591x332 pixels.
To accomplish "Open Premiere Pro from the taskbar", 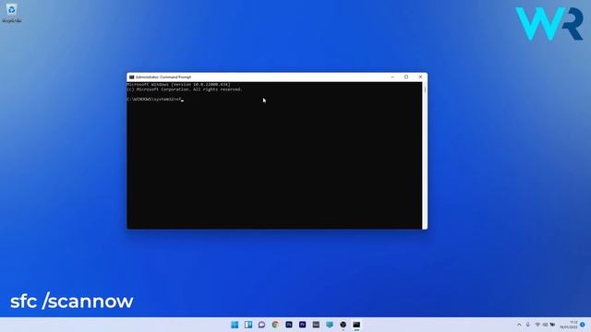I will pos(302,325).
